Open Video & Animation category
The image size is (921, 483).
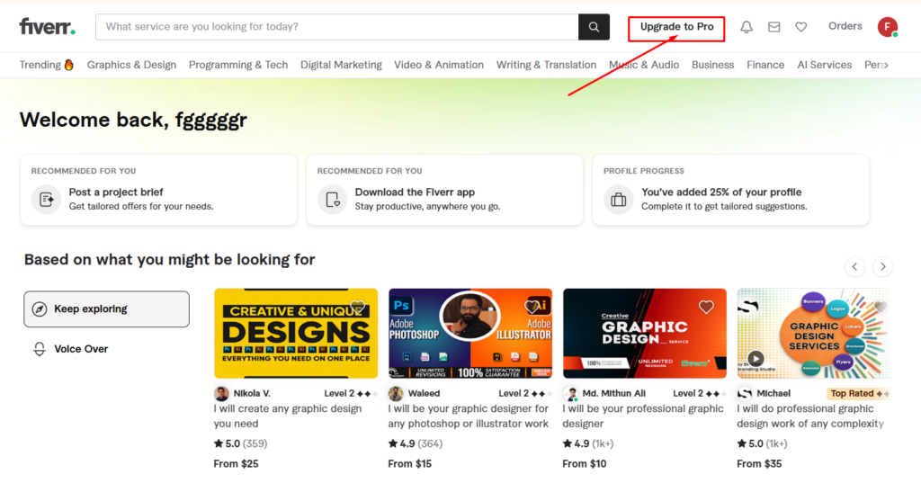click(439, 65)
